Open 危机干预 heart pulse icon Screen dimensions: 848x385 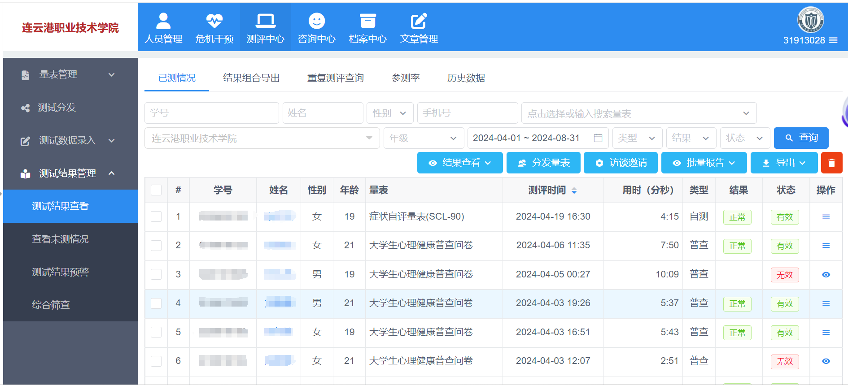pos(214,21)
